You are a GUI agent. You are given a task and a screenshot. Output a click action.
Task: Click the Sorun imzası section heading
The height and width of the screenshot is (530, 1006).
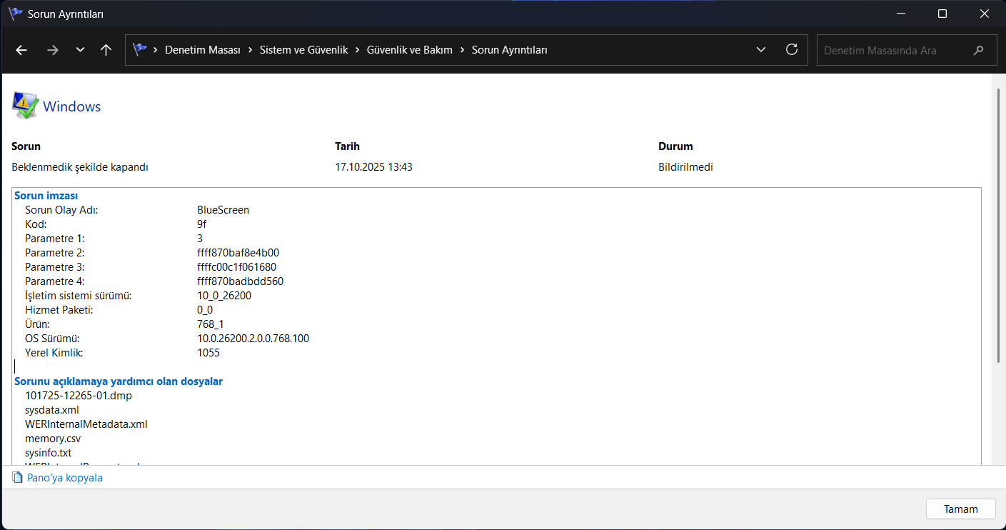(x=46, y=196)
